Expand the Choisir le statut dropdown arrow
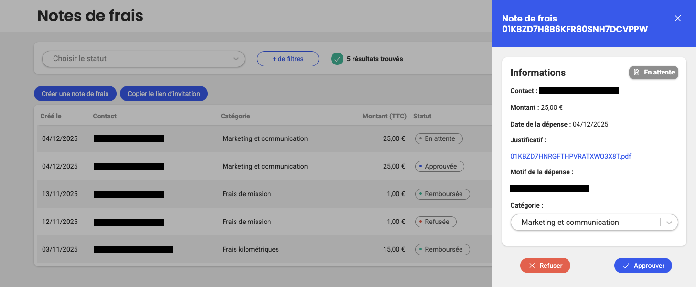 [x=236, y=59]
